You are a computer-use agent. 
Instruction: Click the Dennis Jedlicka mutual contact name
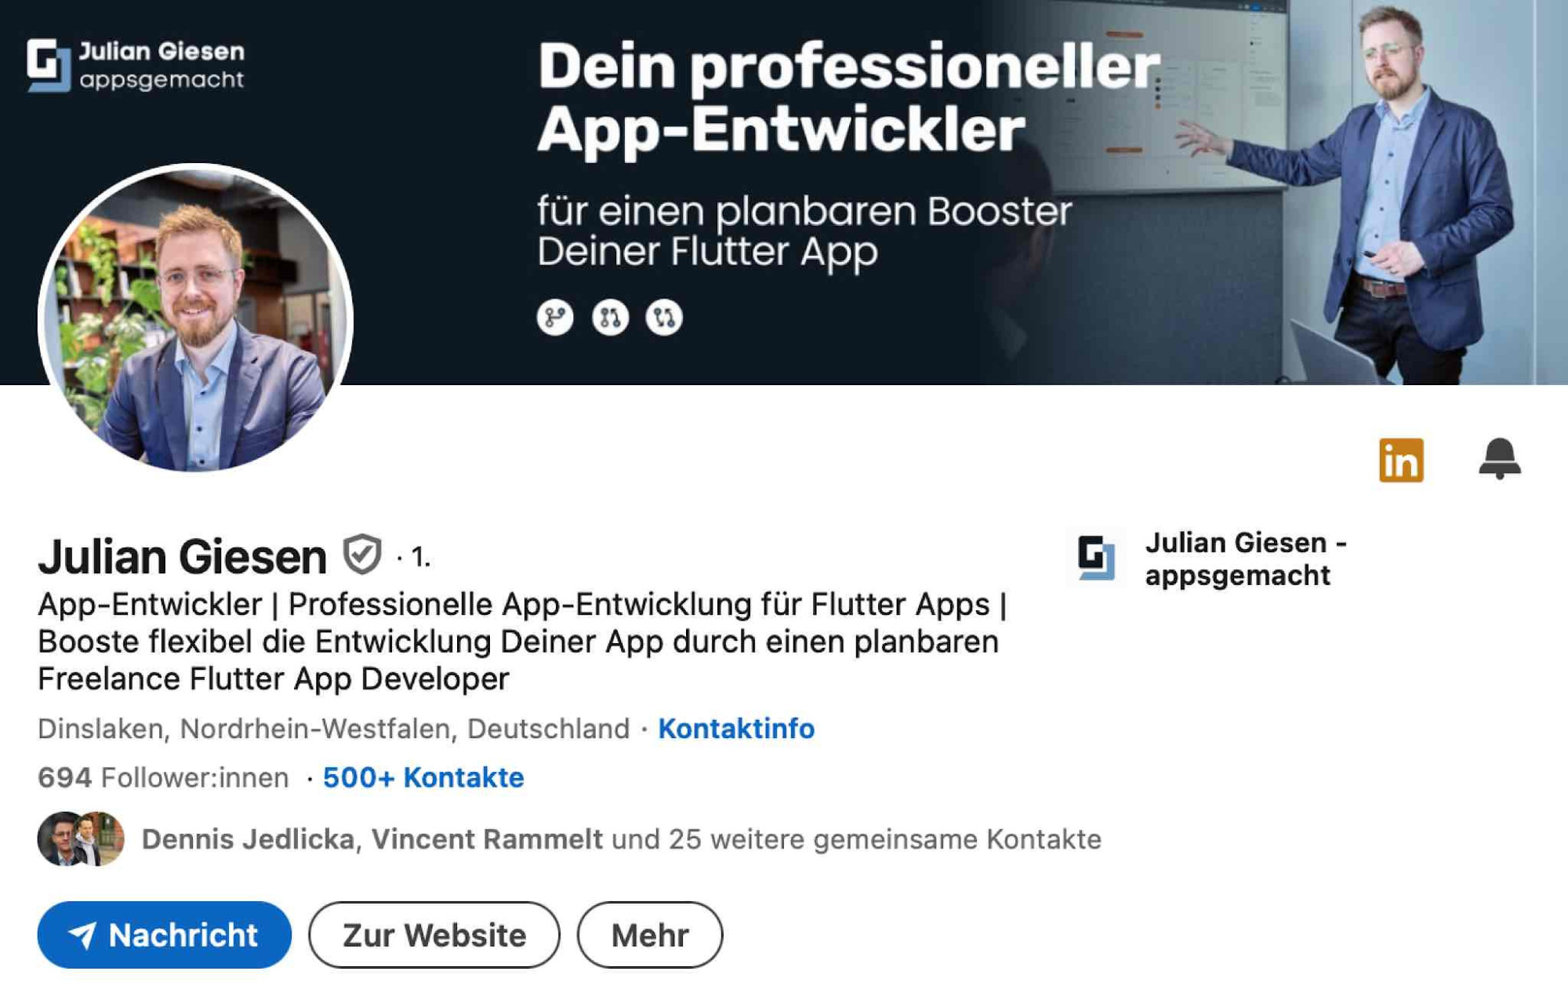248,839
